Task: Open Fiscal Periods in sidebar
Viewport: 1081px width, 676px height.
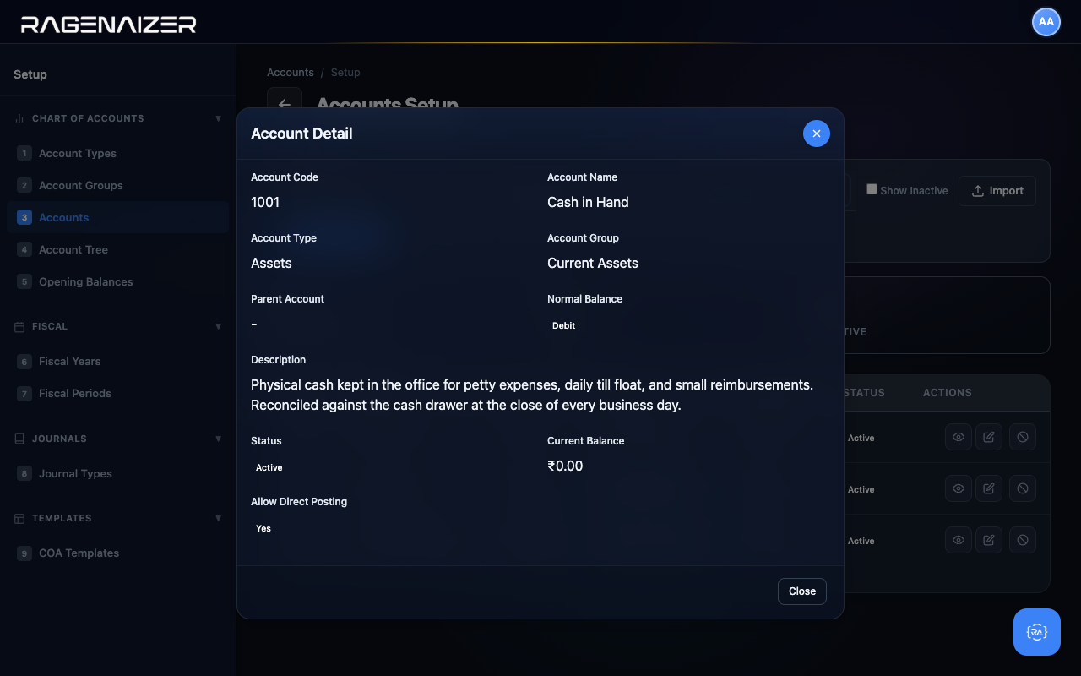Action: coord(117,393)
